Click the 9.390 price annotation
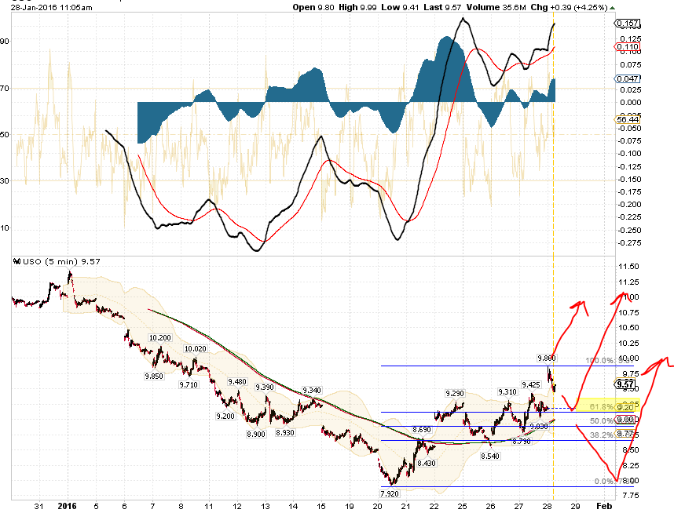 click(x=265, y=387)
